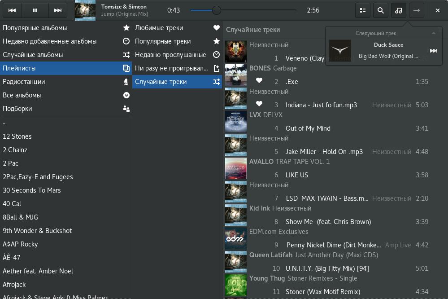Select artist Afrojack in the list

(x=14, y=285)
